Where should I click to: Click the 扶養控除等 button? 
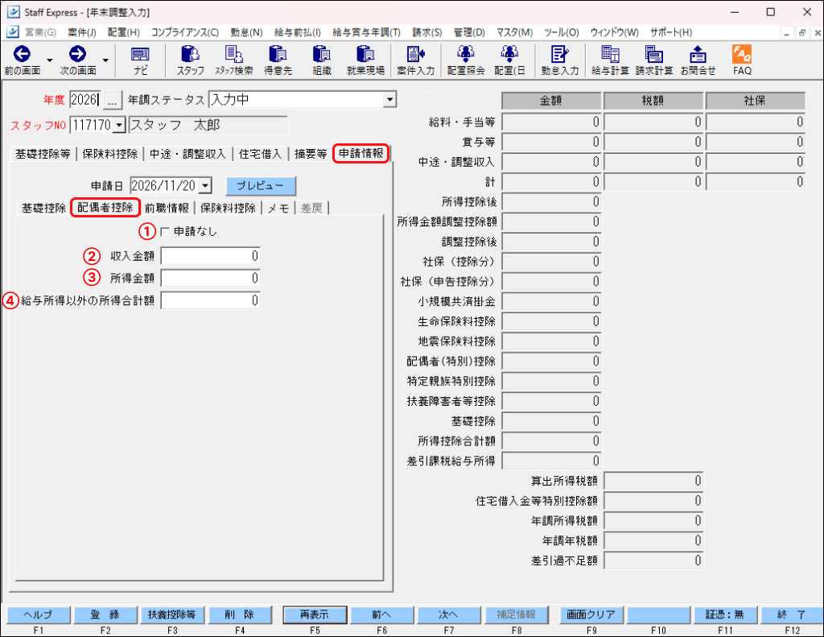pyautogui.click(x=172, y=614)
